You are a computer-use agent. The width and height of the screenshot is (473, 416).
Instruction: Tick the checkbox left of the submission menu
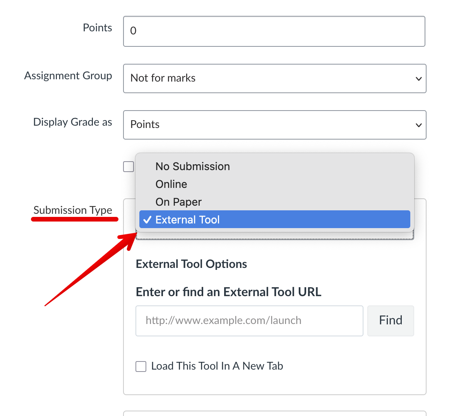click(x=129, y=167)
